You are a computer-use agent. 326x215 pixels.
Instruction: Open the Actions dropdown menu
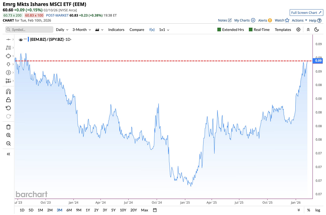click(x=299, y=20)
